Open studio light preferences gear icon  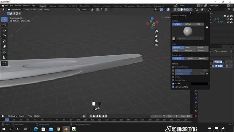[x=207, y=27]
